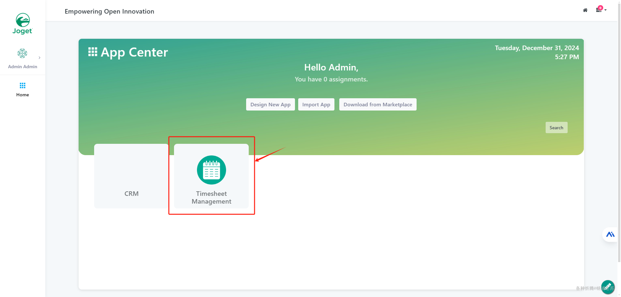This screenshot has height=297, width=621.
Task: Click the blue floating assistant icon
Action: tap(610, 234)
